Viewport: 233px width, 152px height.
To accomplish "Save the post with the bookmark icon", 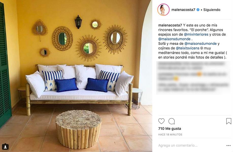I will [229, 121].
